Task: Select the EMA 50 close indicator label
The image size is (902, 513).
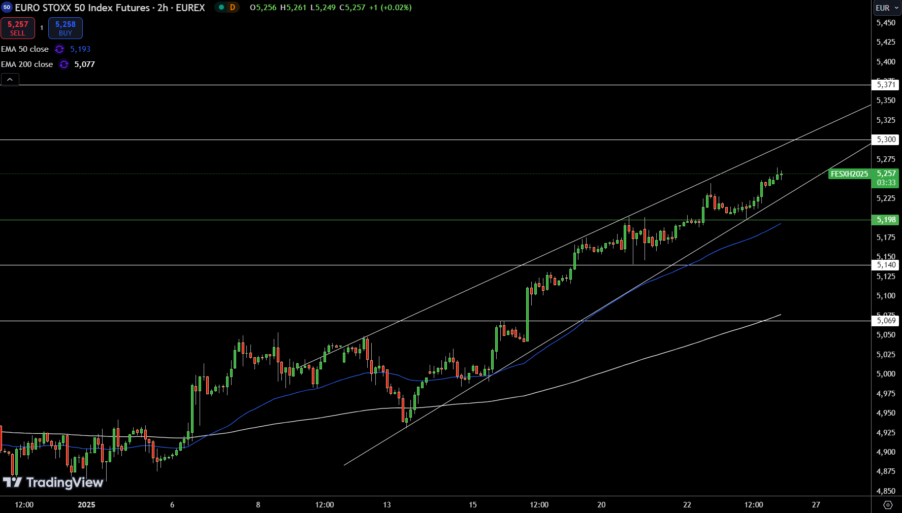Action: 25,49
